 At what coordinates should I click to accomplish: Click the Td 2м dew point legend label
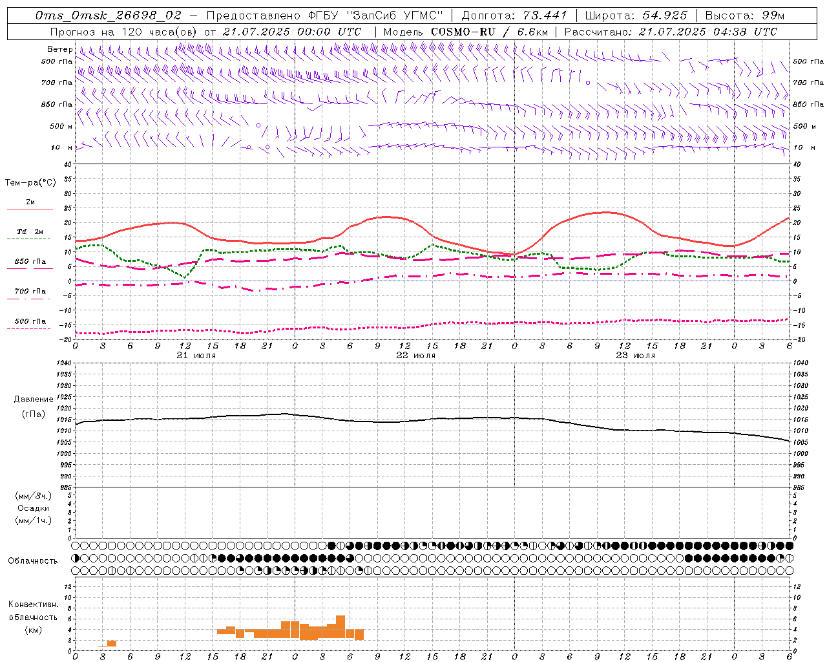(x=30, y=231)
